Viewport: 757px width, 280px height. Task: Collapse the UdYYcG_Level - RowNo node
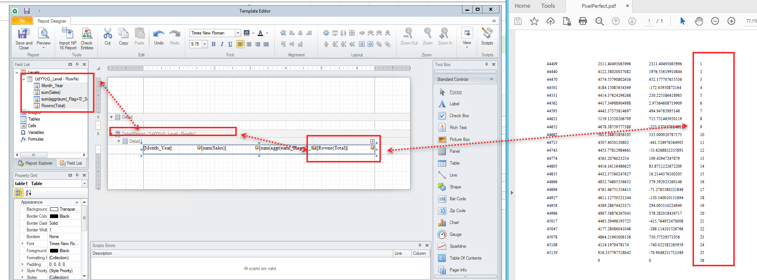24,79
